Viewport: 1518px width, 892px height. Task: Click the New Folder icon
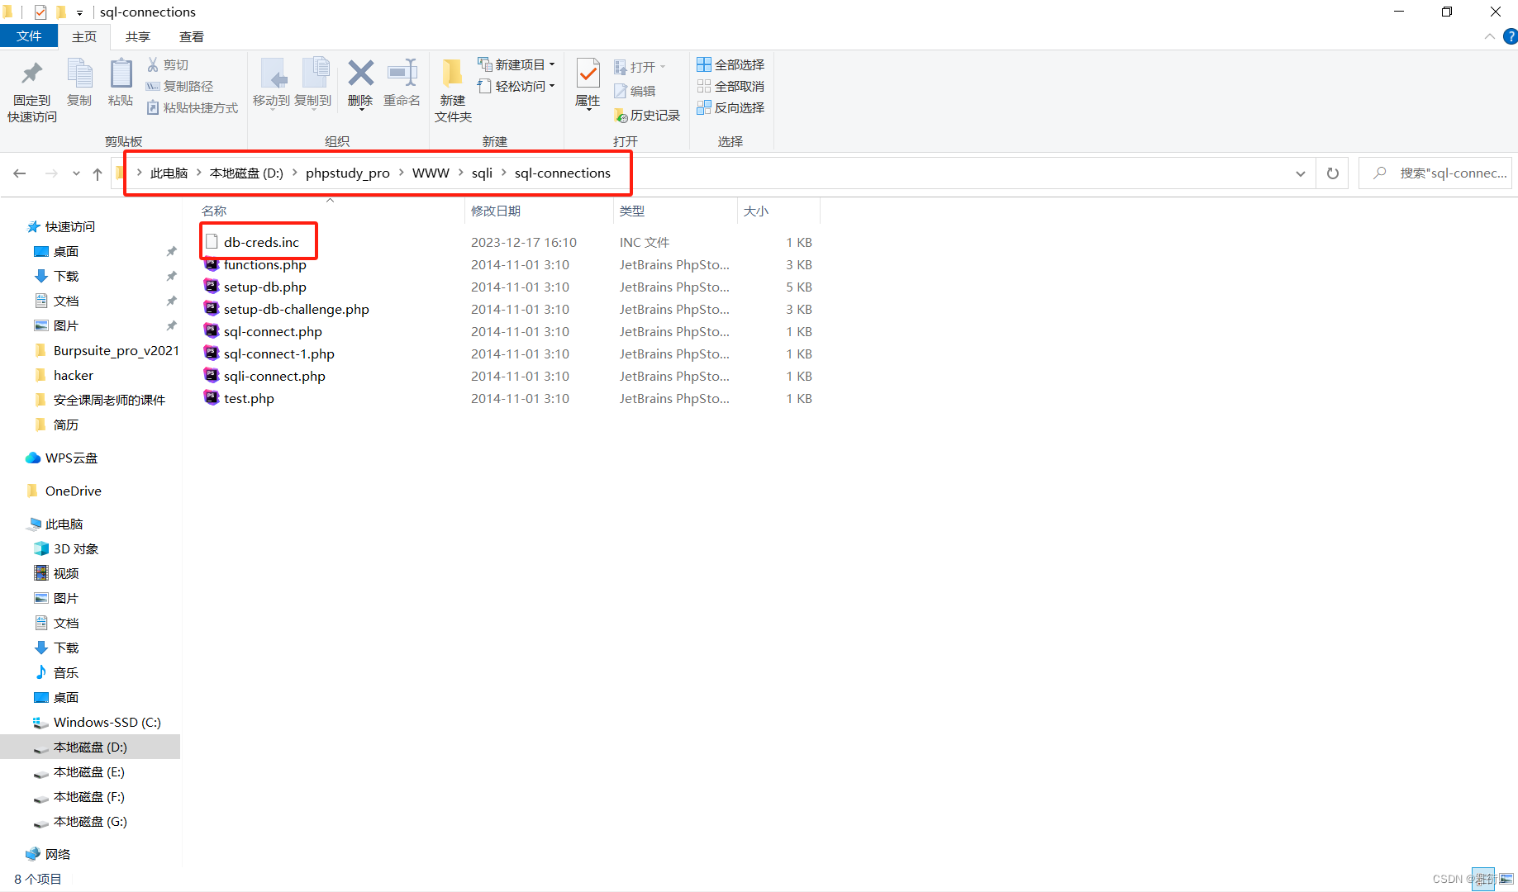point(452,73)
